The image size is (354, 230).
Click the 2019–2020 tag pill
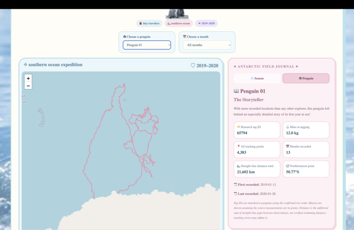[x=206, y=23]
